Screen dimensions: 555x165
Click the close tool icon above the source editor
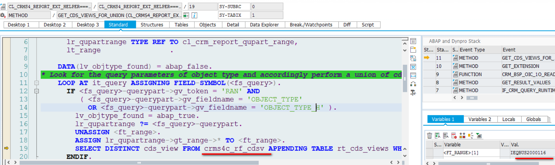pyautogui.click(x=413, y=42)
